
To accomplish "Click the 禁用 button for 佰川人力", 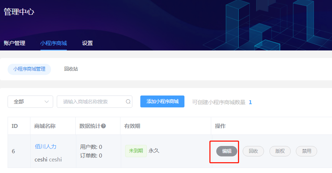I will click(306, 151).
